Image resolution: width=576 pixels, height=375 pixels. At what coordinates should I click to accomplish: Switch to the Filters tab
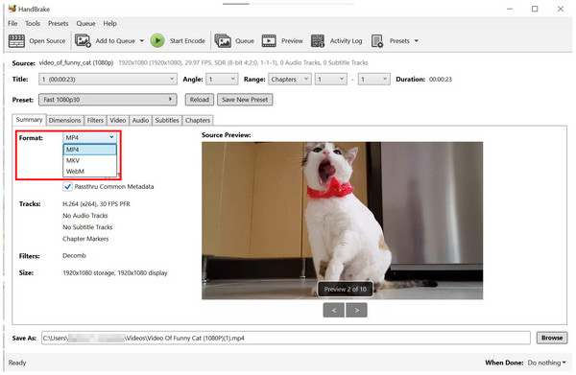[95, 120]
